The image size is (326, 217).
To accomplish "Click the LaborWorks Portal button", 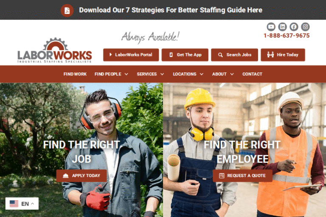I will point(131,55).
